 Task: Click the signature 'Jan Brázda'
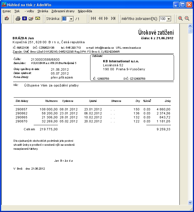point(63,161)
